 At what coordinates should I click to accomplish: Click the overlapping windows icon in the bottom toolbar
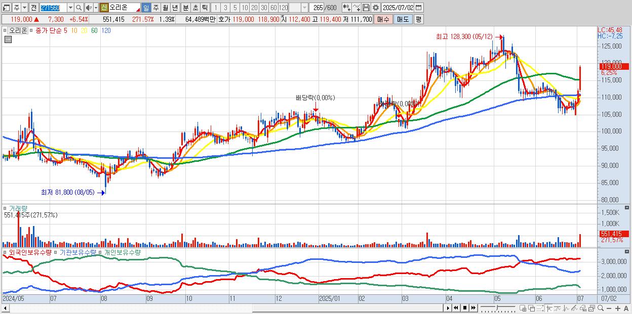coord(532,308)
